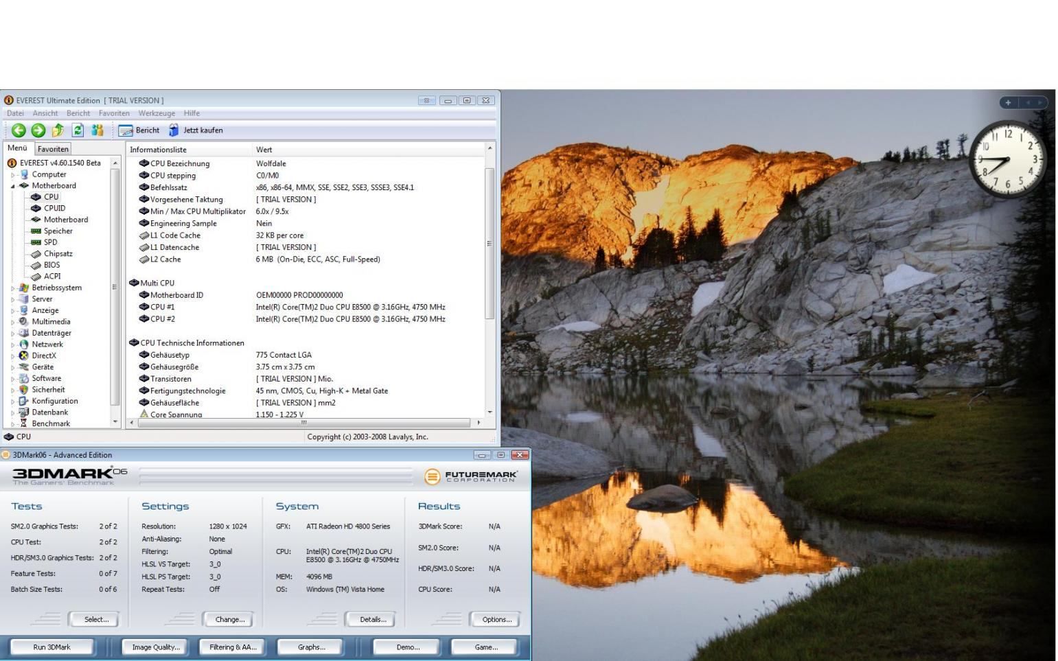Screen dimensions: 1058x661
Task: Select the DirectX icon in the tree
Action: 24,356
